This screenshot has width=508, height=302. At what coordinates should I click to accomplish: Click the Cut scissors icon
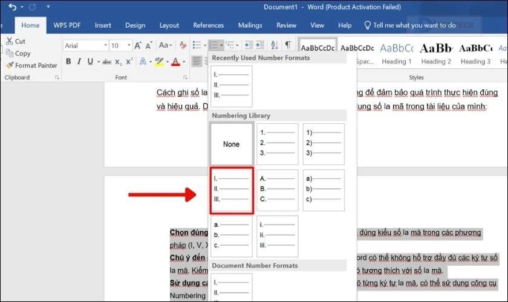pyautogui.click(x=10, y=41)
